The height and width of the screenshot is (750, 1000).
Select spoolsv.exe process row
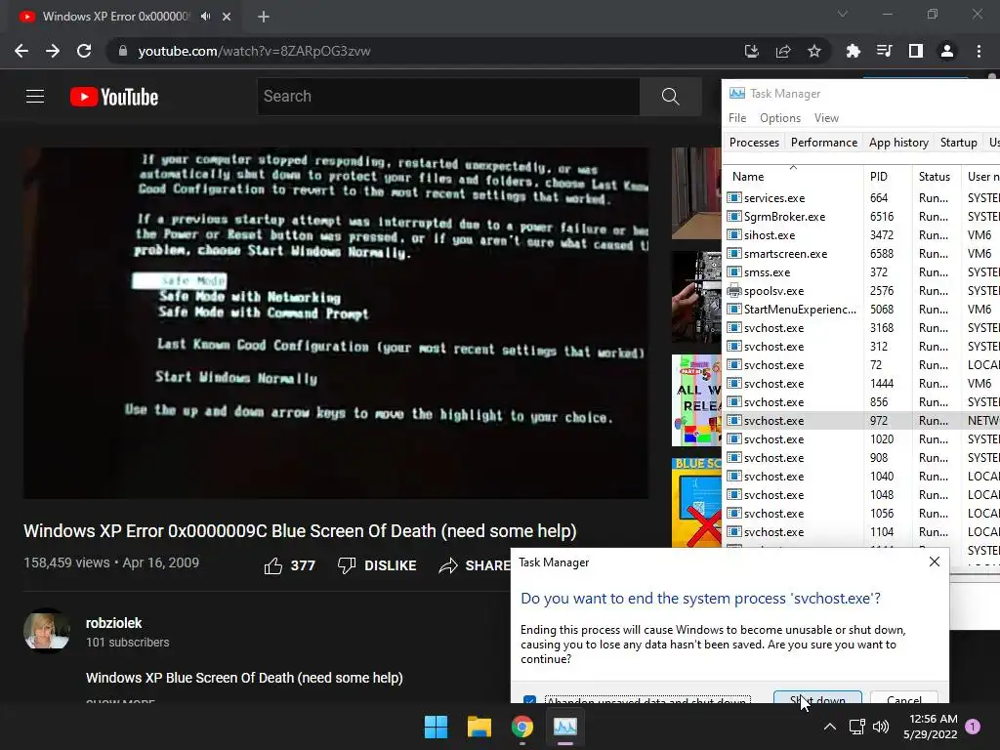[861, 290]
